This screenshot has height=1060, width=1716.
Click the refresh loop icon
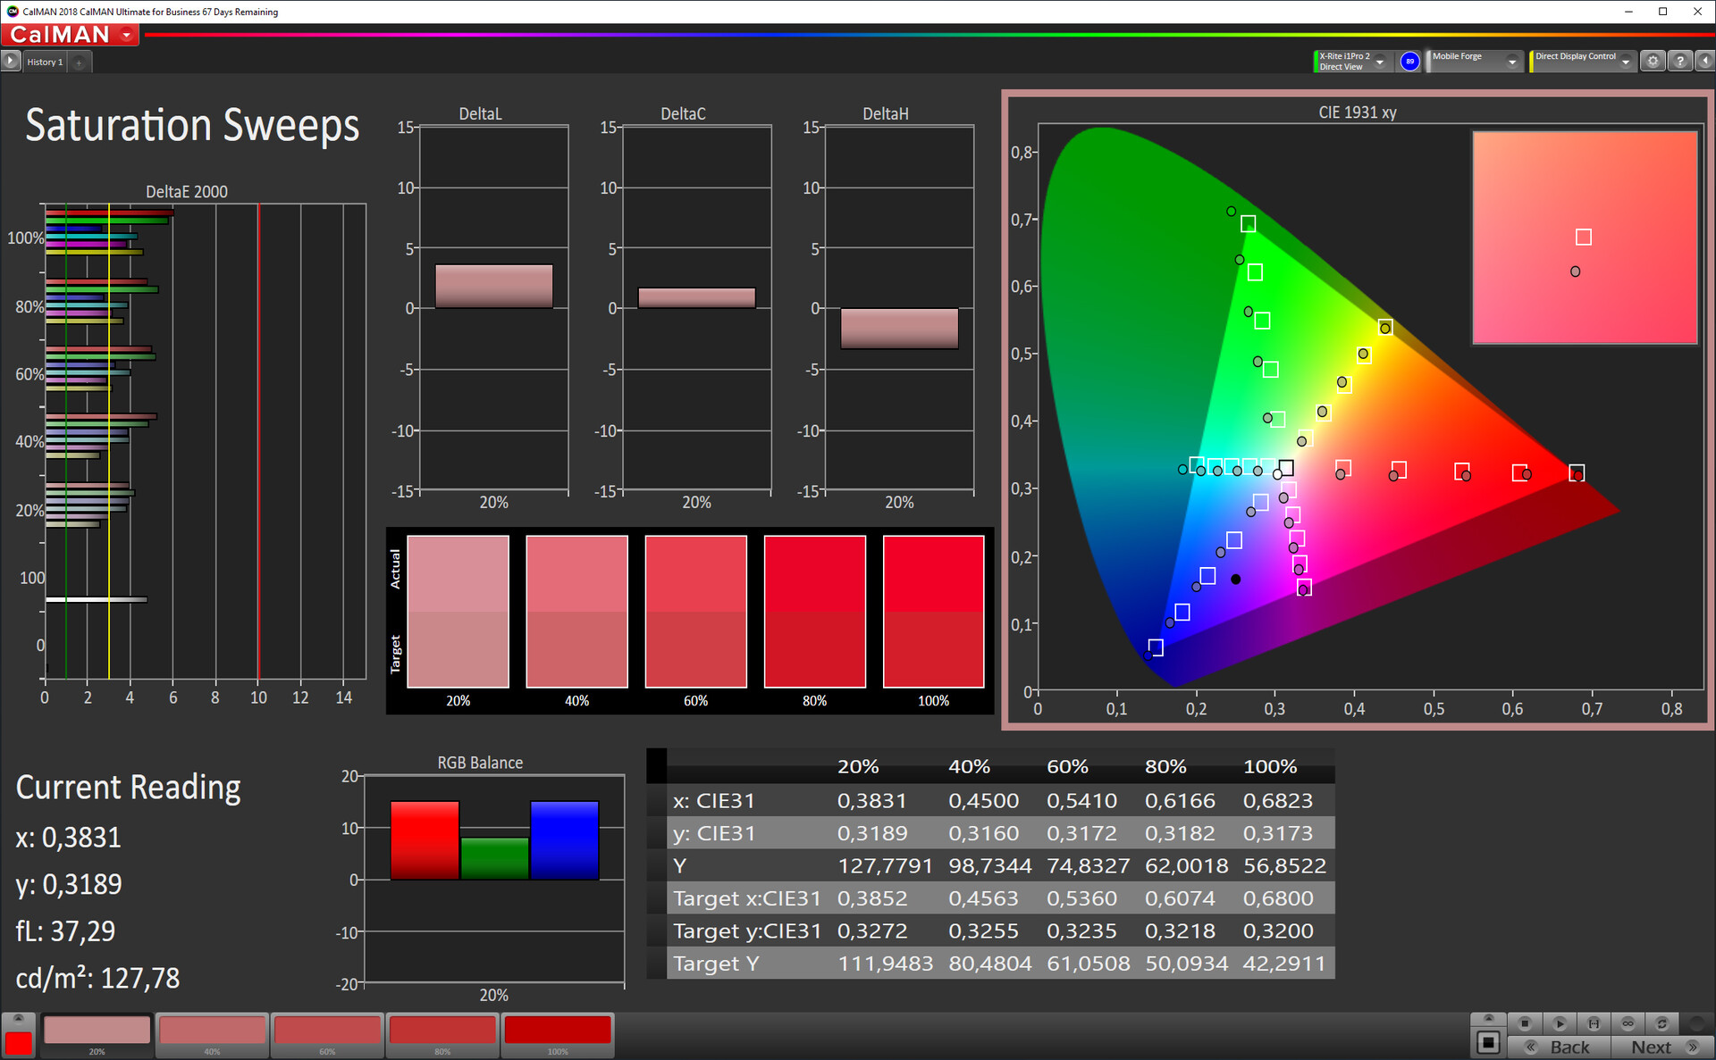1661,1022
